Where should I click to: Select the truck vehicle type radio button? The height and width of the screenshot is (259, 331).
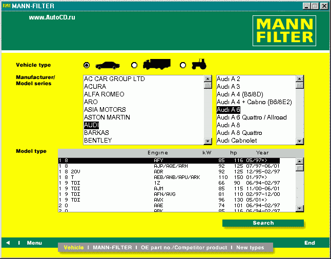coord(134,65)
